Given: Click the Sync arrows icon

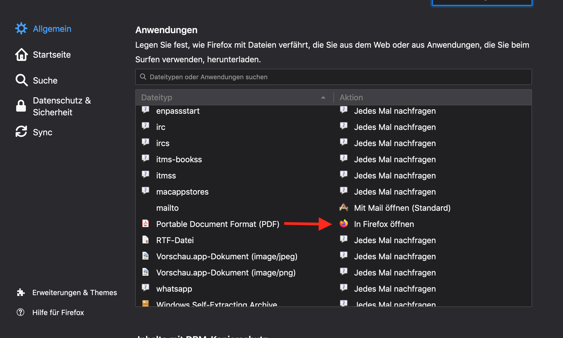Looking at the screenshot, I should 21,132.
